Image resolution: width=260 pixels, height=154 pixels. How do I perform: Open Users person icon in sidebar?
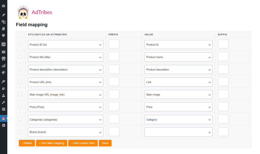(x=4, y=95)
